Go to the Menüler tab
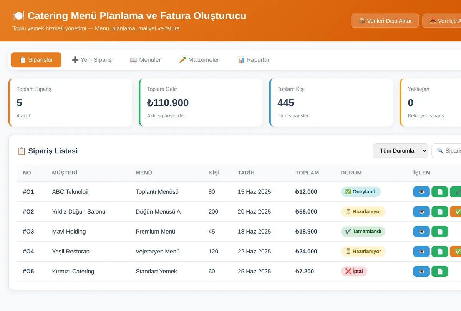 (145, 60)
